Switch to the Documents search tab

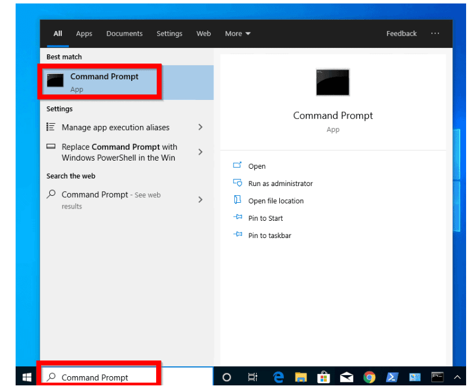pyautogui.click(x=124, y=34)
